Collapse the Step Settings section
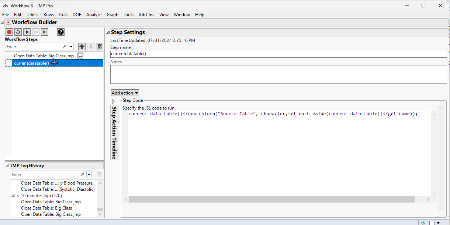Image resolution: width=450 pixels, height=225 pixels. (108, 32)
